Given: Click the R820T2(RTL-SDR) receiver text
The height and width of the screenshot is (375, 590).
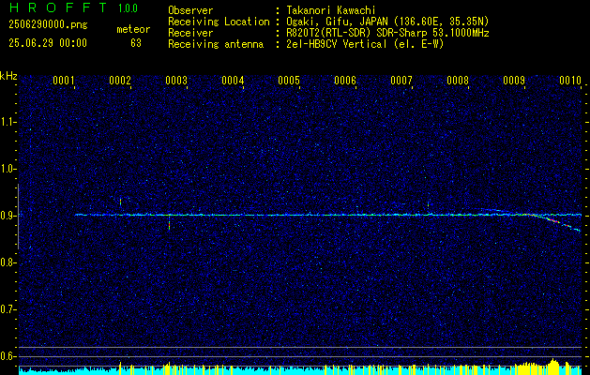Looking at the screenshot, I should [x=387, y=33].
